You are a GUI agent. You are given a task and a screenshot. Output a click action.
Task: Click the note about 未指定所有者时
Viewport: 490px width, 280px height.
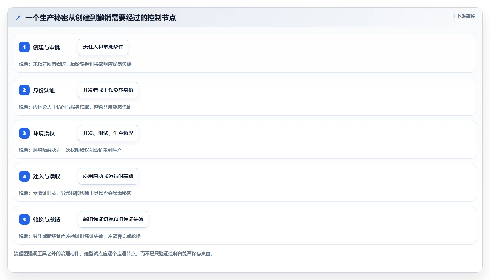tap(75, 64)
